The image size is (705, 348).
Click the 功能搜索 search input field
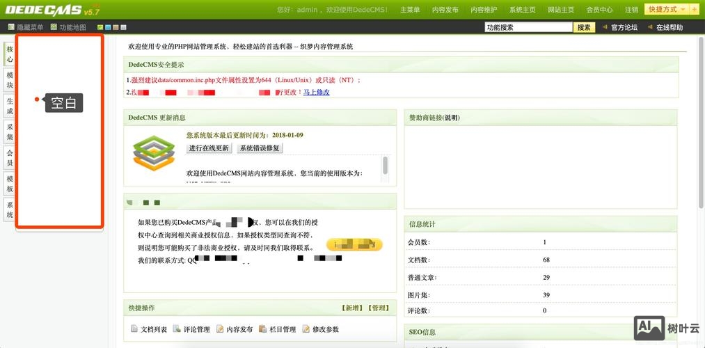point(528,27)
